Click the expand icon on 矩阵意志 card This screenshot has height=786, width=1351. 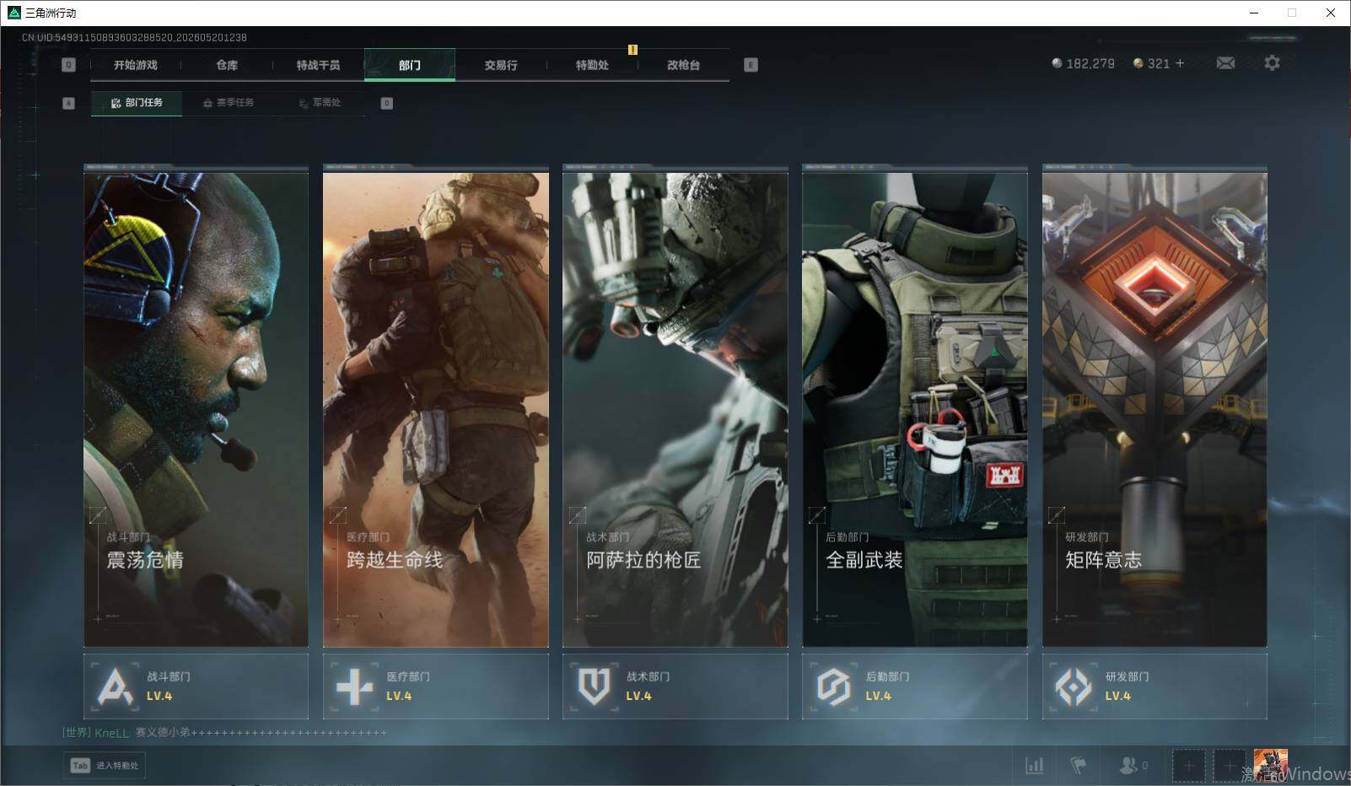pyautogui.click(x=1056, y=514)
